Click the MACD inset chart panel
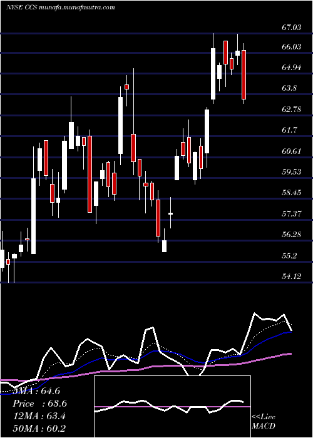The height and width of the screenshot is (438, 313). (x=172, y=407)
